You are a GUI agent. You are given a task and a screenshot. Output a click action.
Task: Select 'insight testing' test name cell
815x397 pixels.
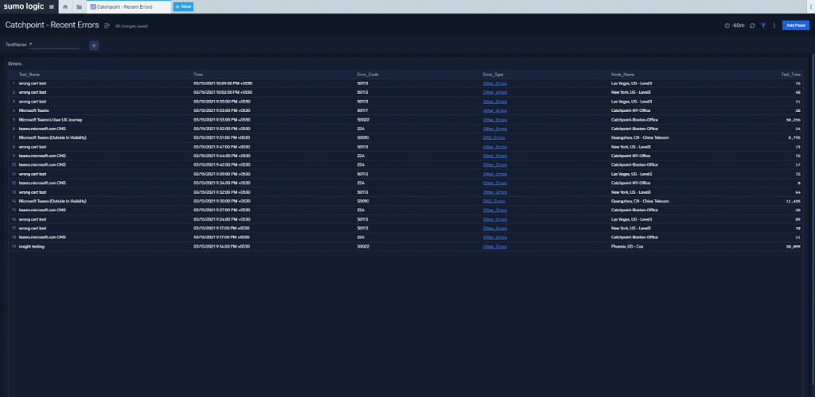click(32, 247)
